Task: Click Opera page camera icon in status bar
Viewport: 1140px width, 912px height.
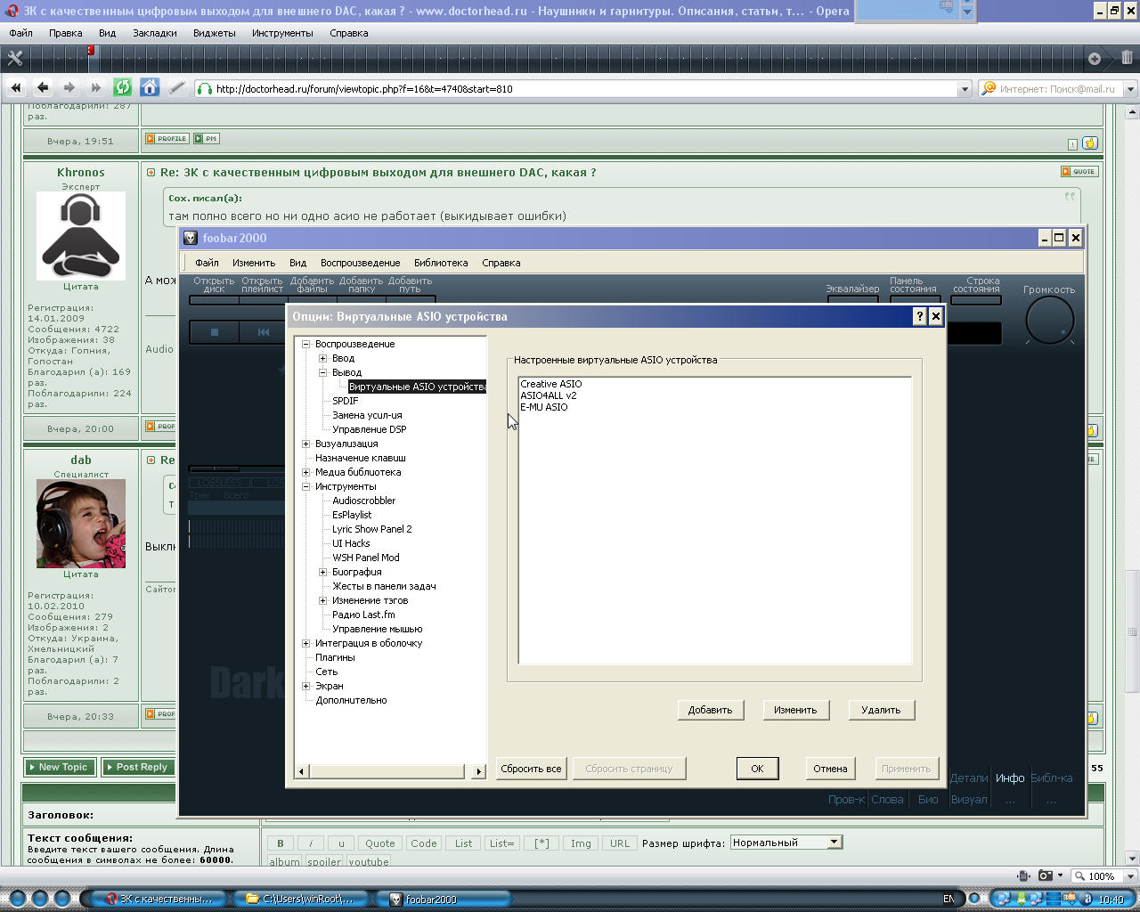Action: 1046,875
